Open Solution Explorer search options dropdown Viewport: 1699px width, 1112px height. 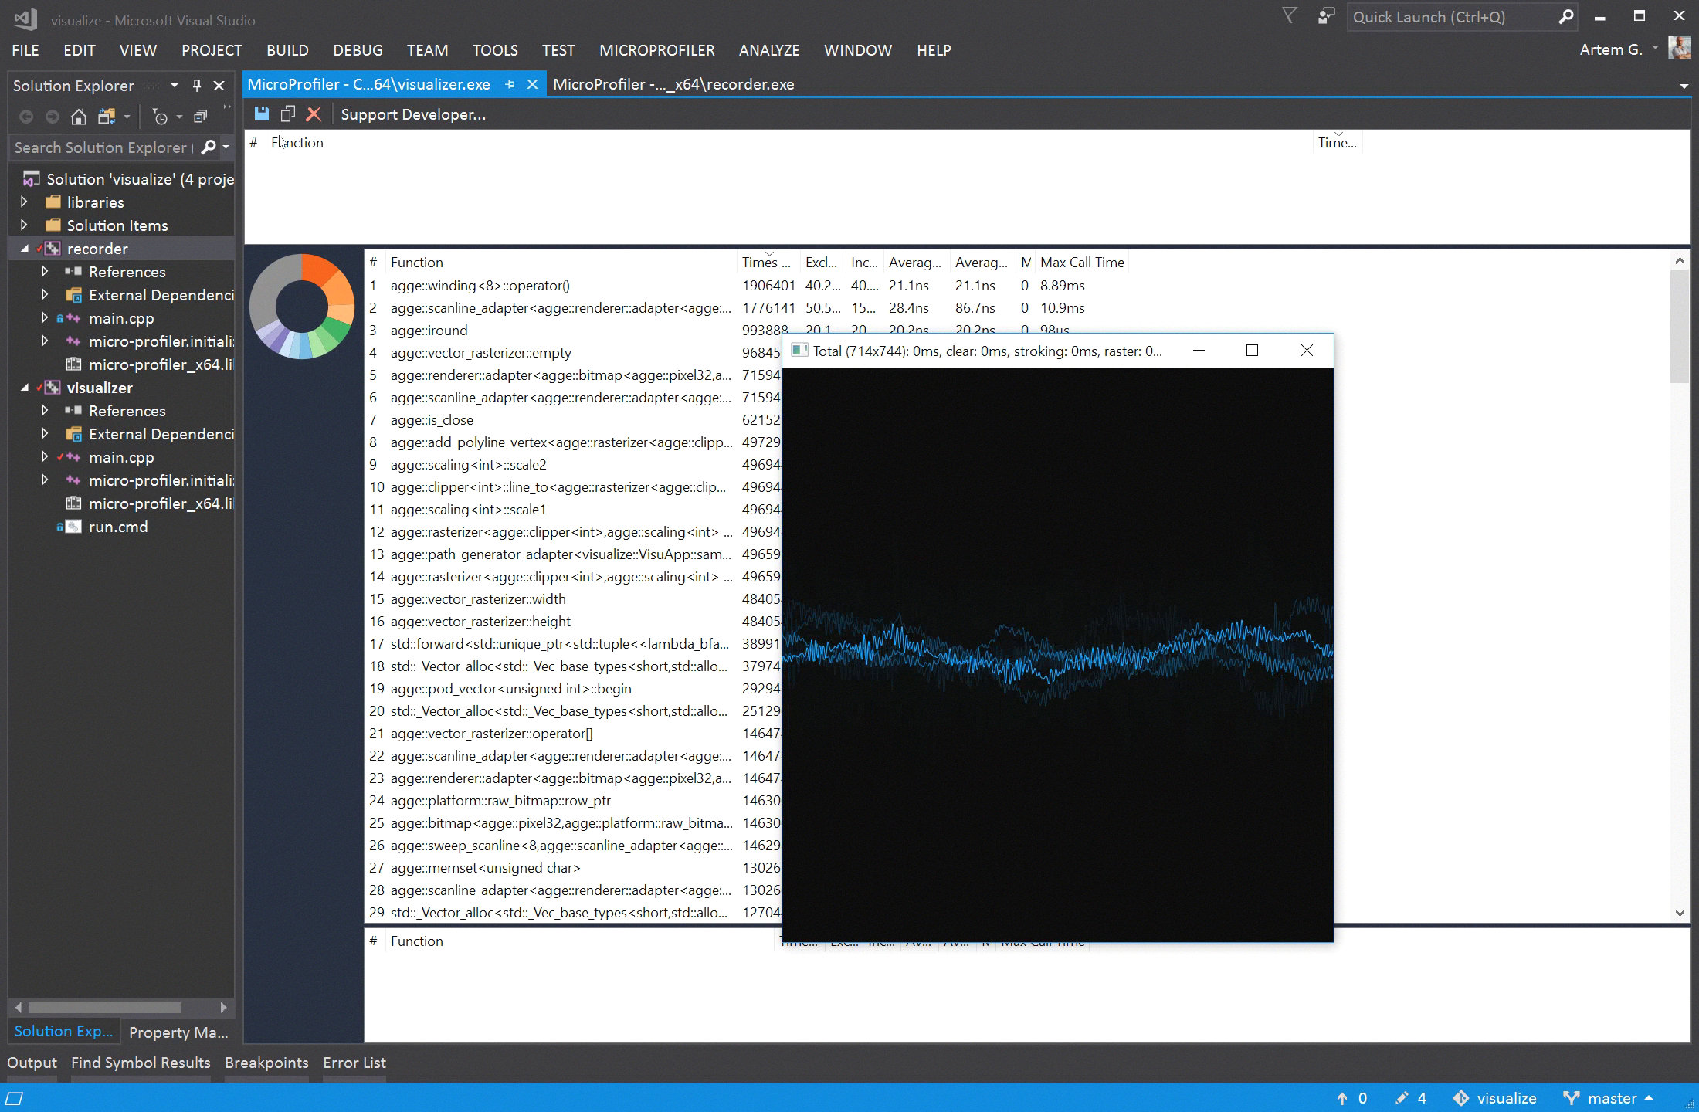coord(226,147)
